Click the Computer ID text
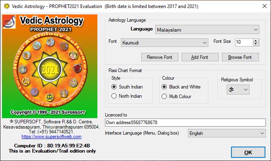271x161 pixels. click(x=52, y=145)
